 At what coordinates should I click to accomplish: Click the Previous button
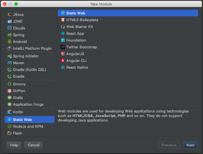(169, 145)
